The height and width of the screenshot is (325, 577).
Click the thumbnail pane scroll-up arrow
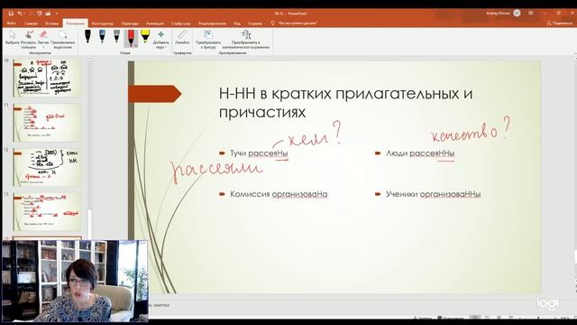[x=89, y=59]
